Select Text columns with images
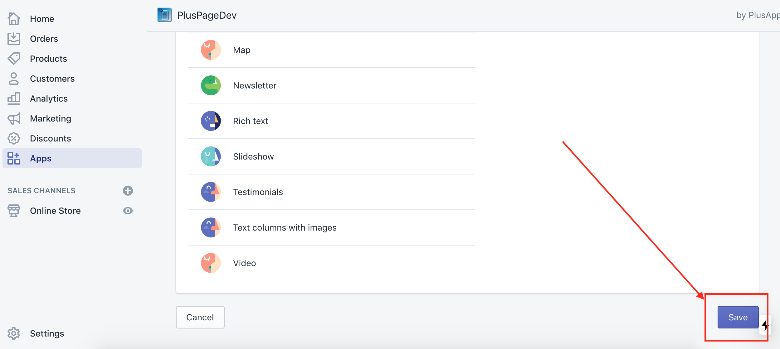The width and height of the screenshot is (780, 349). (285, 227)
